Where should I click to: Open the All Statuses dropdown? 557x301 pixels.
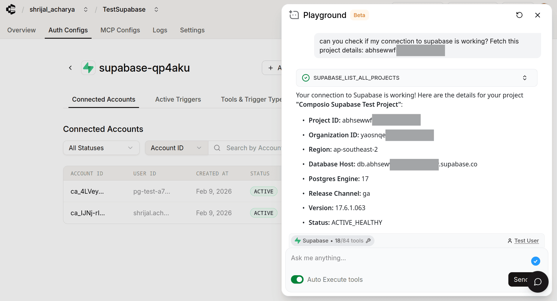pyautogui.click(x=101, y=148)
